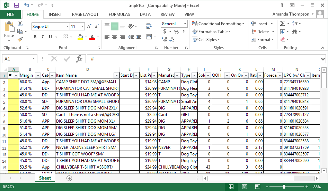Open the Name Box dropdown arrow
The image size is (328, 191).
pos(34,59)
